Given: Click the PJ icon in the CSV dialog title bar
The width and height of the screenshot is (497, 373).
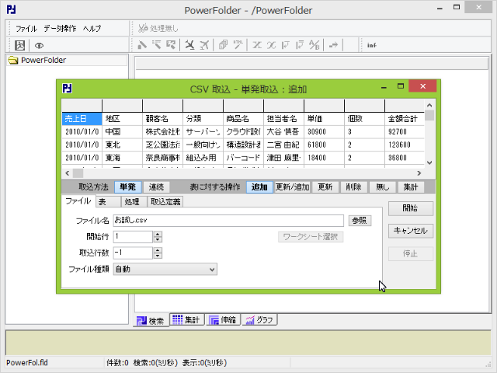Looking at the screenshot, I should click(x=68, y=88).
